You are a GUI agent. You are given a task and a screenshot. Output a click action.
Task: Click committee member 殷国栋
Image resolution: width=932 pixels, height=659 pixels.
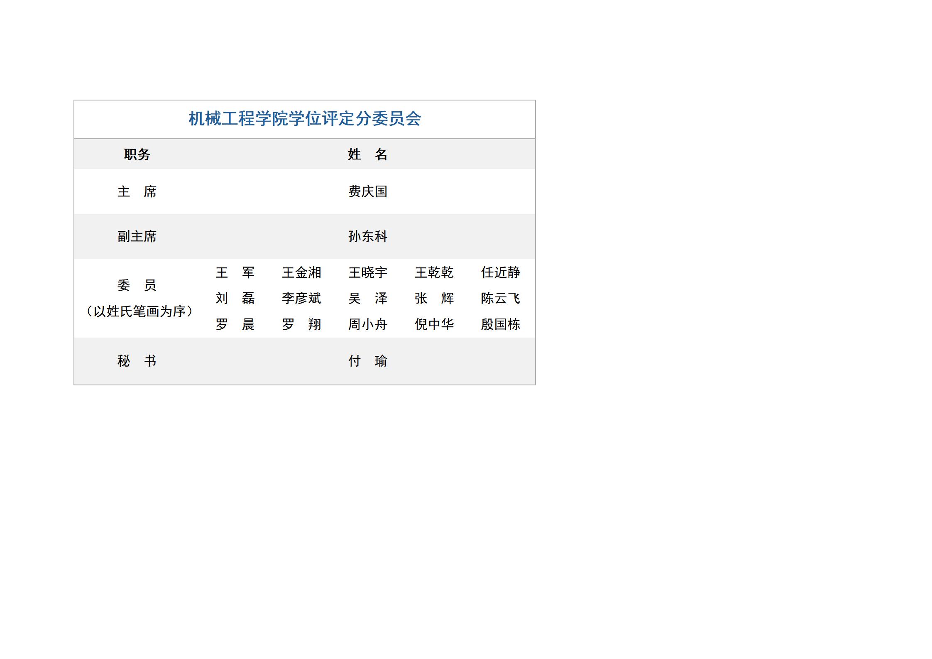point(500,324)
